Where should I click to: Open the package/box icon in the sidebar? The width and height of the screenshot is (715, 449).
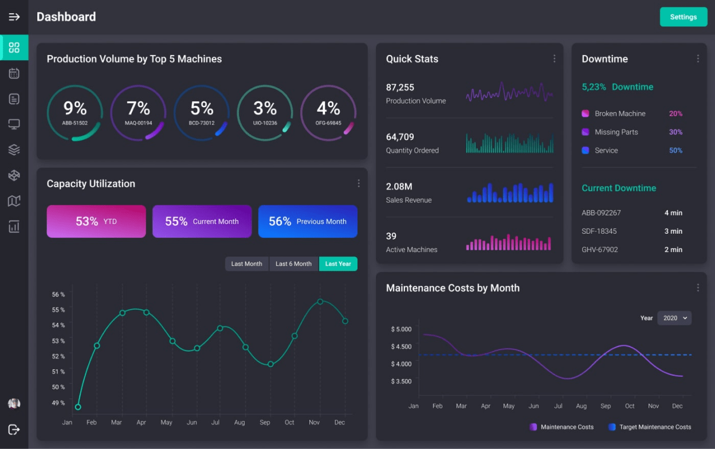tap(14, 175)
